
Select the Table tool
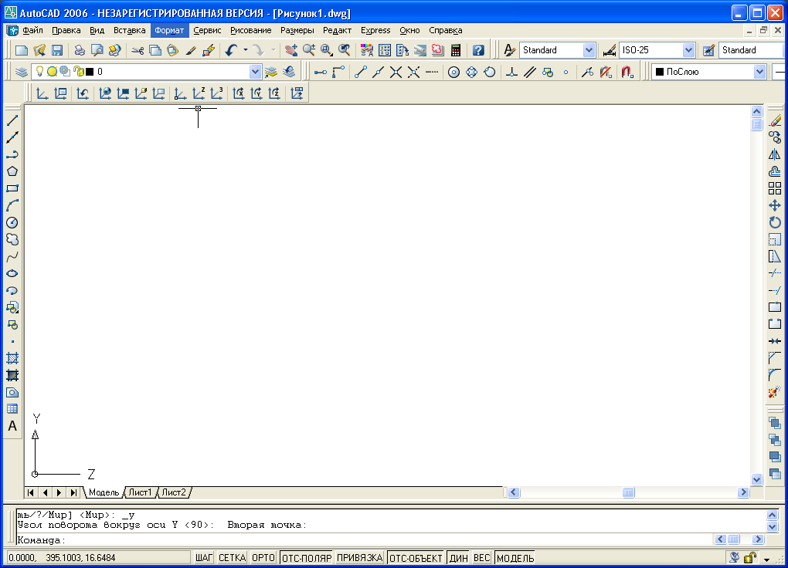(x=12, y=409)
